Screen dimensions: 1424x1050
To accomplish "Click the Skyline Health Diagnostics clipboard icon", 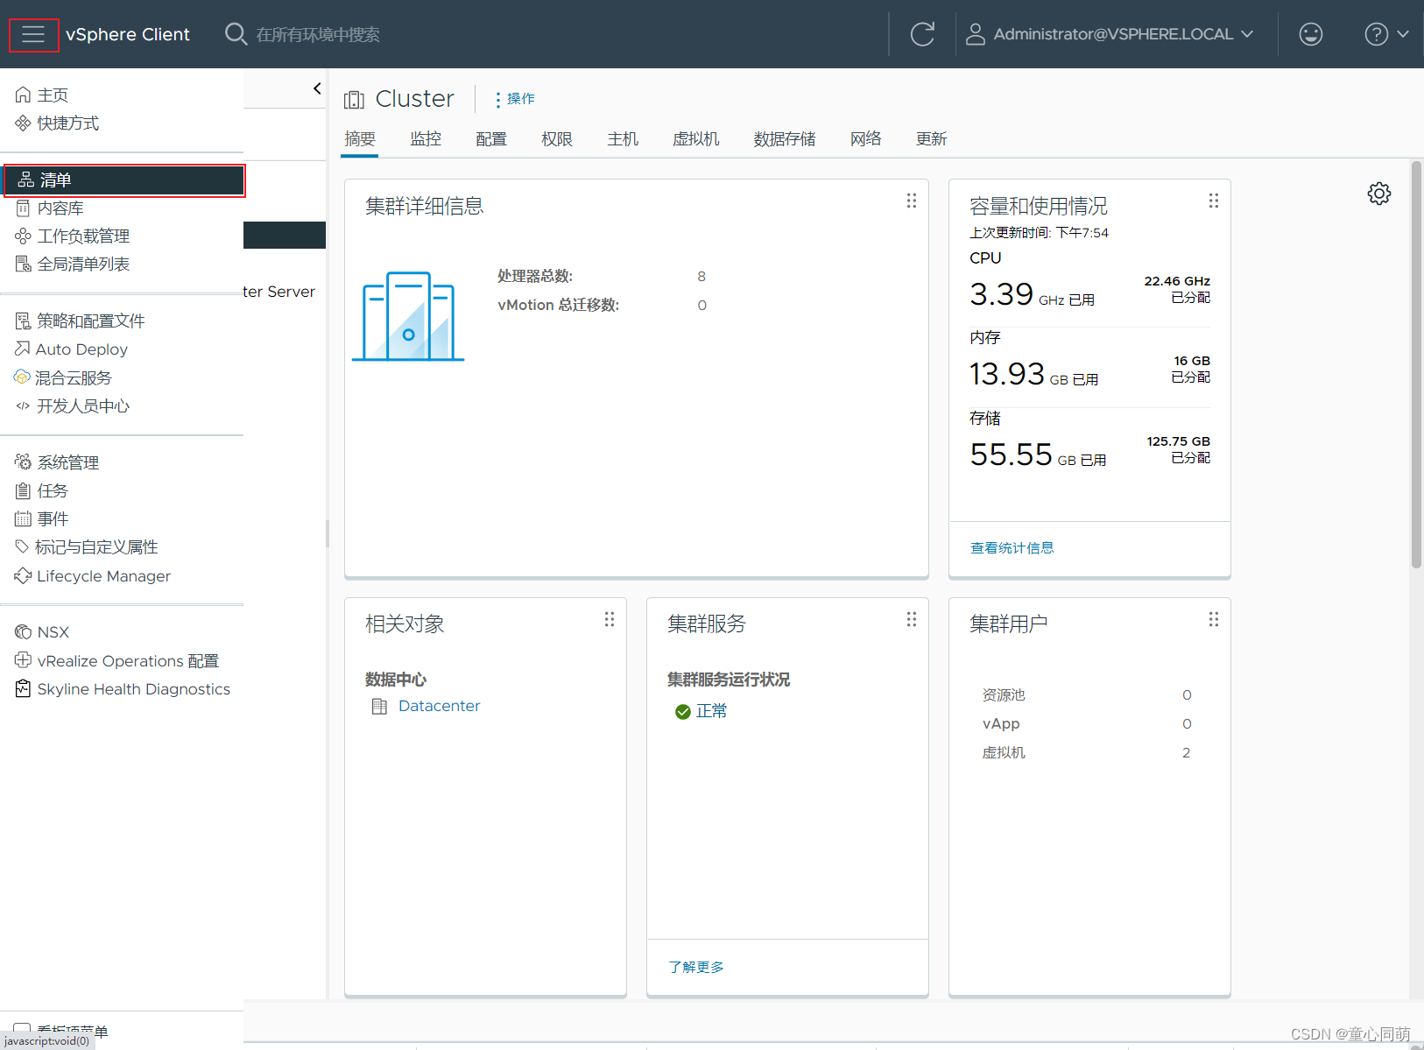I will coord(23,688).
